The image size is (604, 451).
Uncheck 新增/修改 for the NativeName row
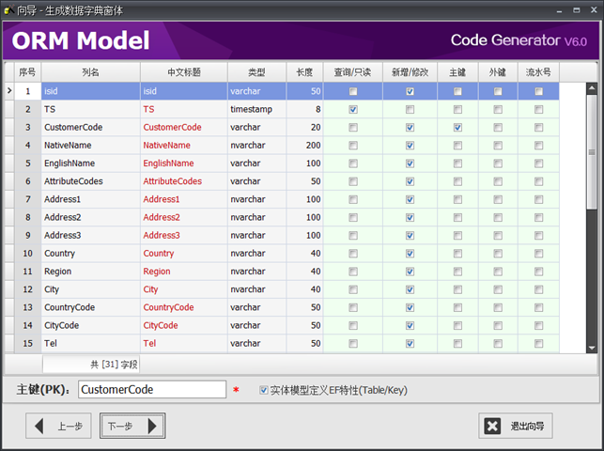click(410, 146)
